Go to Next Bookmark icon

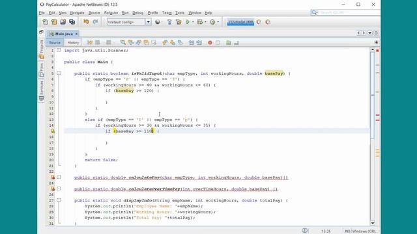tap(172, 42)
